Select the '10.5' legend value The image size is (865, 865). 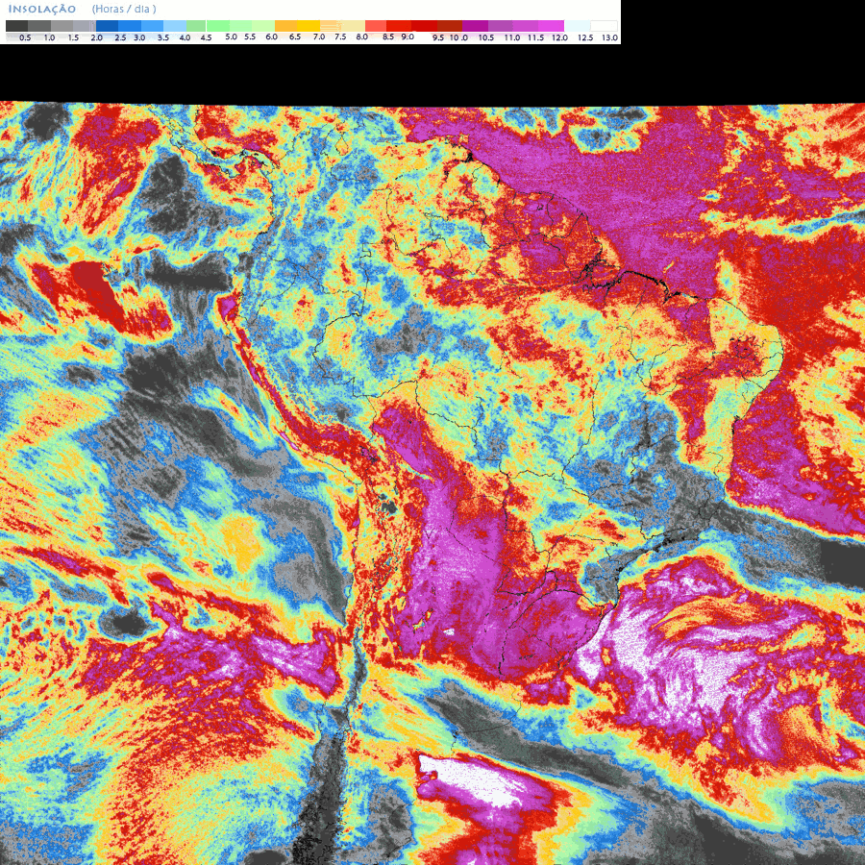[x=486, y=37]
